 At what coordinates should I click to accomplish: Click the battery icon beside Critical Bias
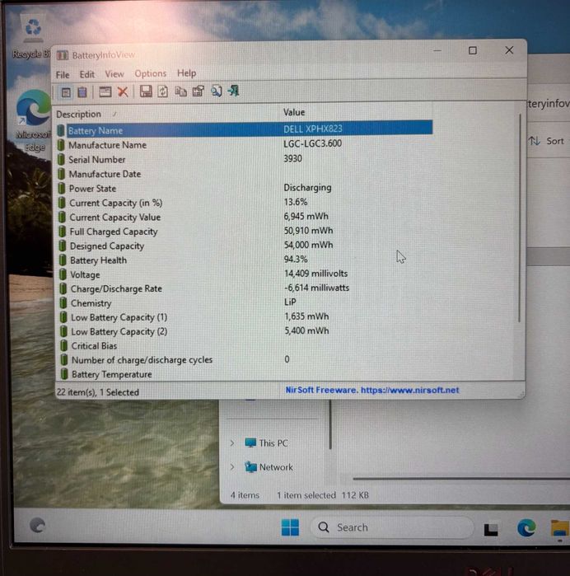pos(64,345)
